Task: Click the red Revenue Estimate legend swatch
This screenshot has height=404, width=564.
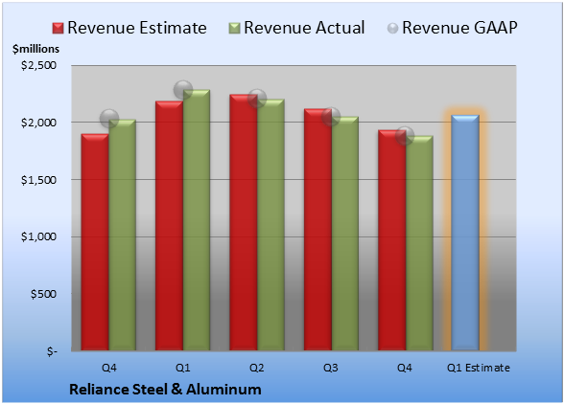Action: [58, 29]
